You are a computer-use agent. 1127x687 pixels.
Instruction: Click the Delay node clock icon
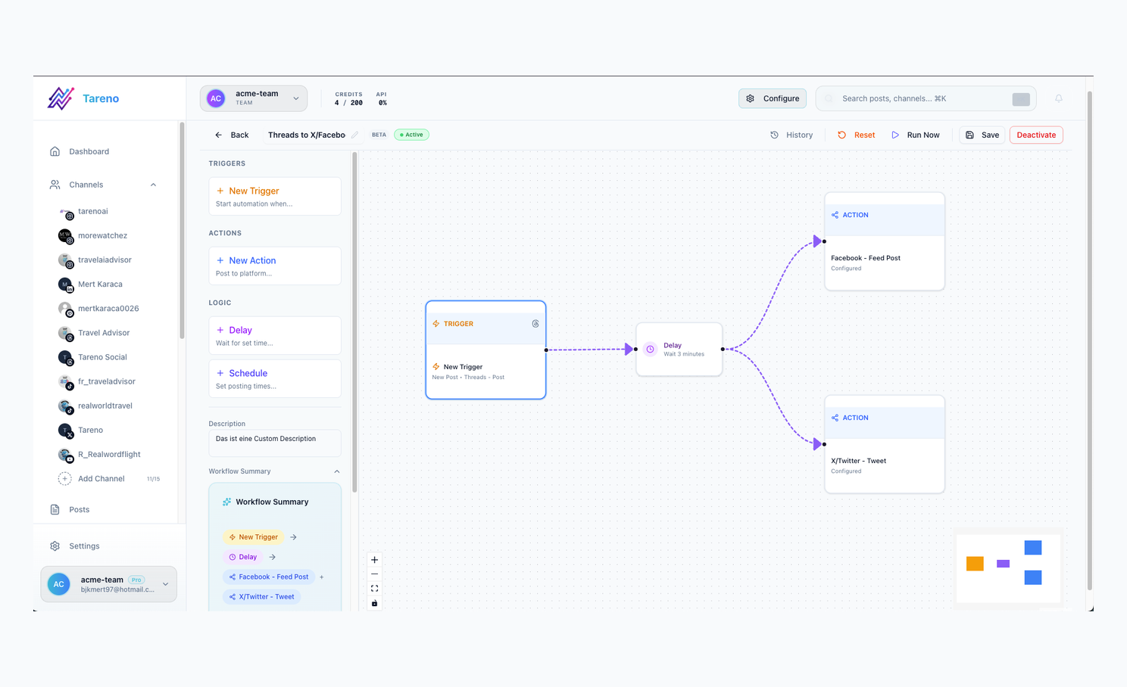click(650, 350)
